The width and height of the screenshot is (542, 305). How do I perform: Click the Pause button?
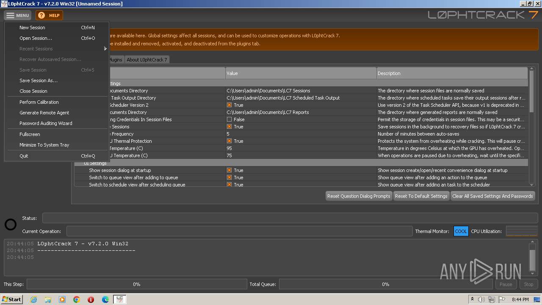506,284
